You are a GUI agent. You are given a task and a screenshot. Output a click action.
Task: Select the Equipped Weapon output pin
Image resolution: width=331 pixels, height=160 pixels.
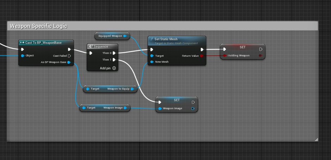(x=125, y=36)
